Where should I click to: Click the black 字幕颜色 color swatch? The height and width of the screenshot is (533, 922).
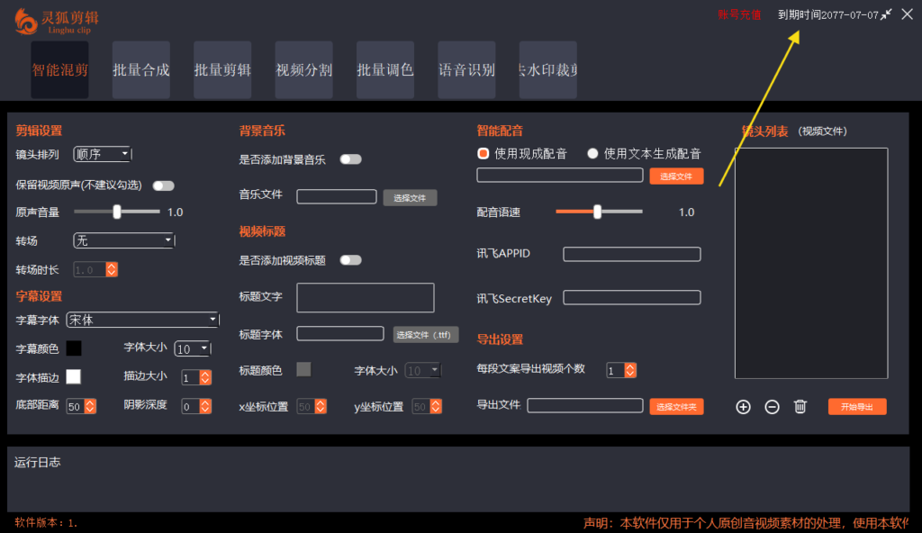[x=76, y=348]
